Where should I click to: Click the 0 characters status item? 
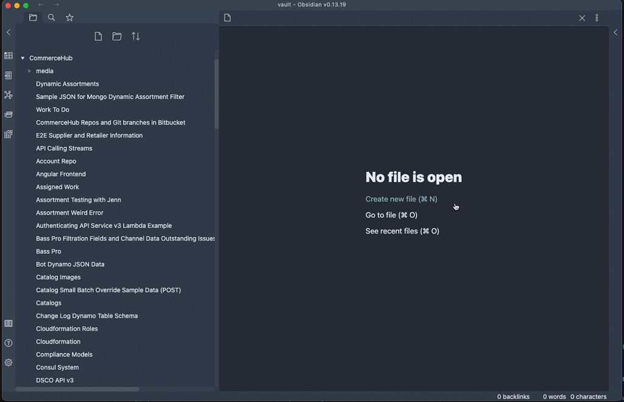[588, 397]
